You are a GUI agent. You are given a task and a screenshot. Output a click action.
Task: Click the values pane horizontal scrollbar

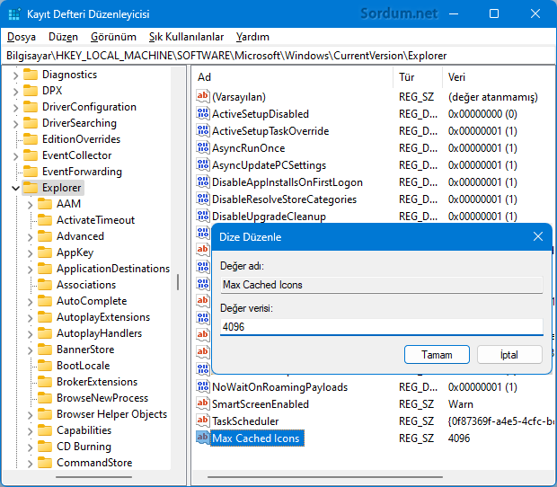click(325, 477)
